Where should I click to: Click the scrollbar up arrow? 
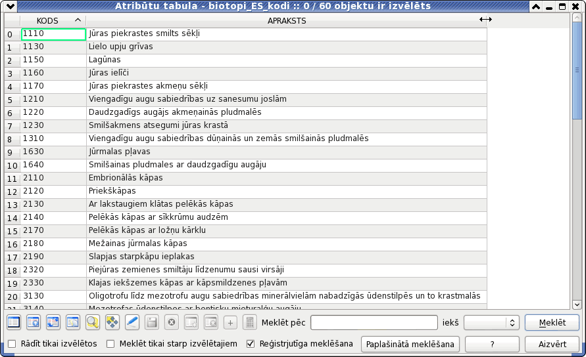577,17
